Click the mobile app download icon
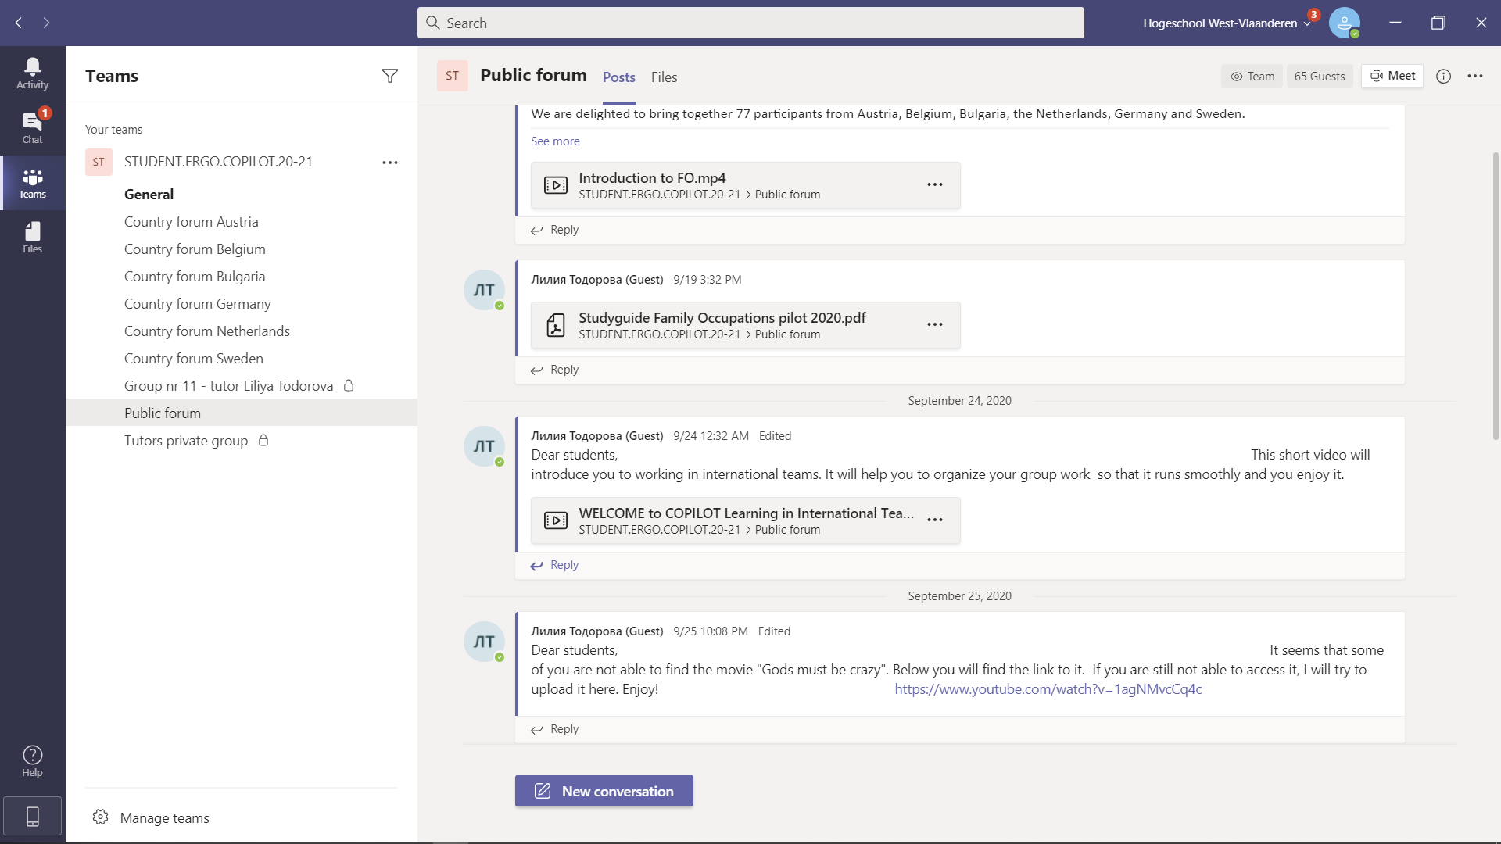 point(32,817)
